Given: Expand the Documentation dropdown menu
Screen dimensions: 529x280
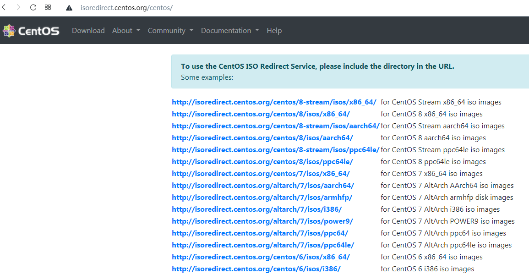Looking at the screenshot, I should [230, 30].
